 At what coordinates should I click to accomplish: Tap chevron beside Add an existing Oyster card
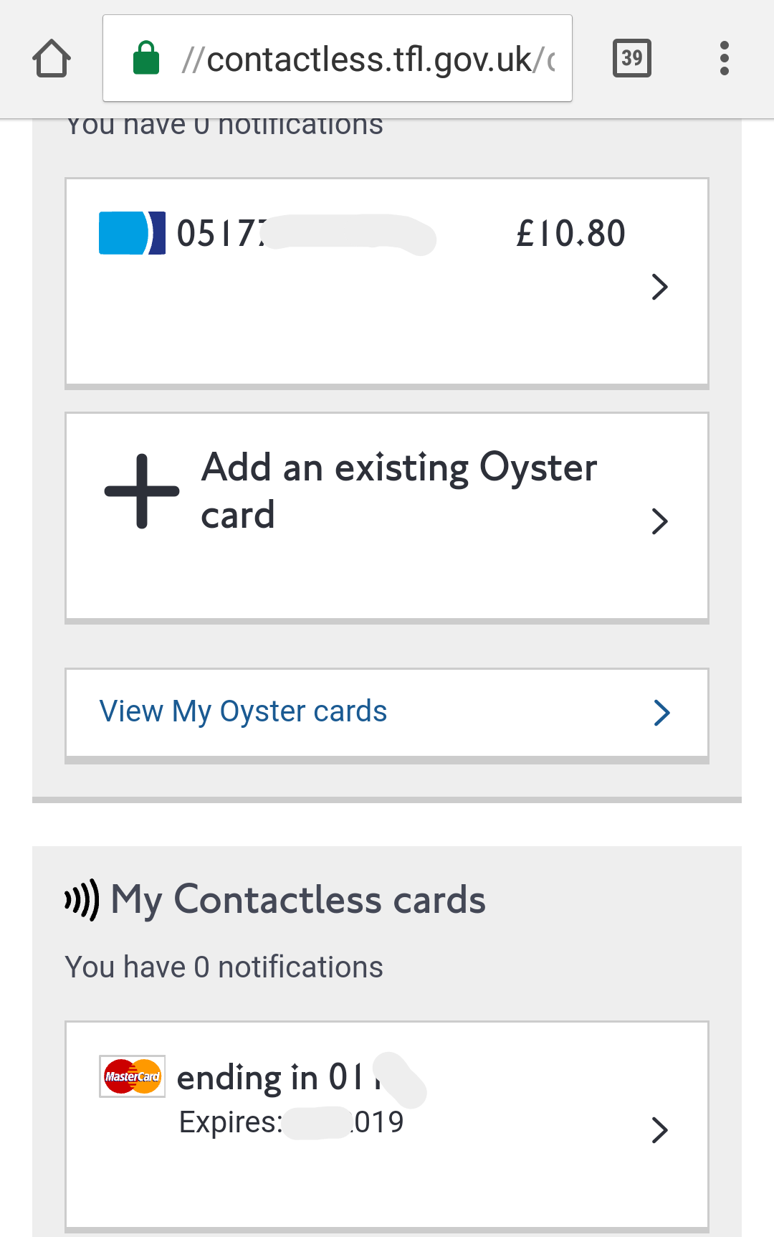click(659, 521)
